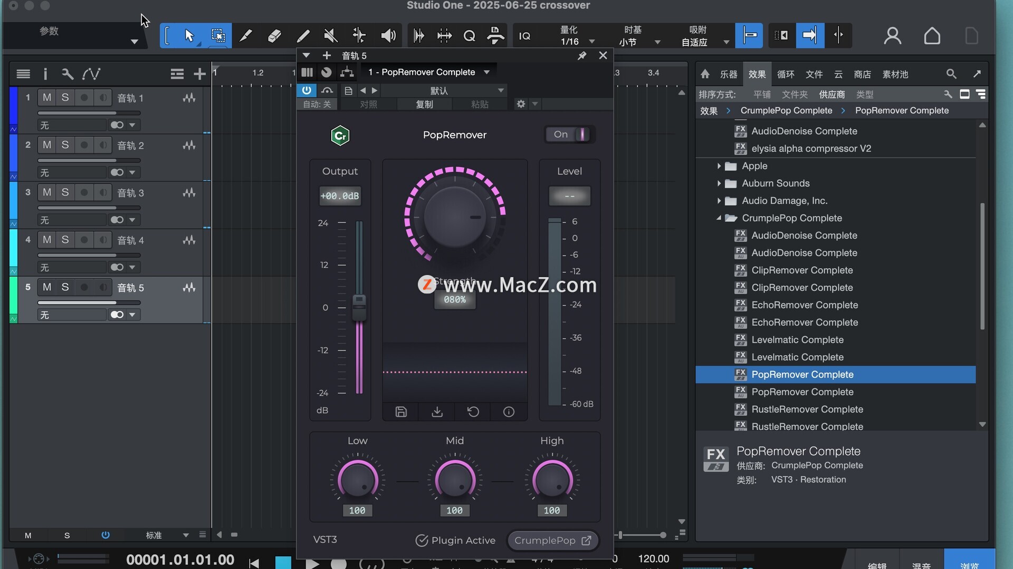
Task: Record-arm track 音轨 3
Action: [x=84, y=192]
